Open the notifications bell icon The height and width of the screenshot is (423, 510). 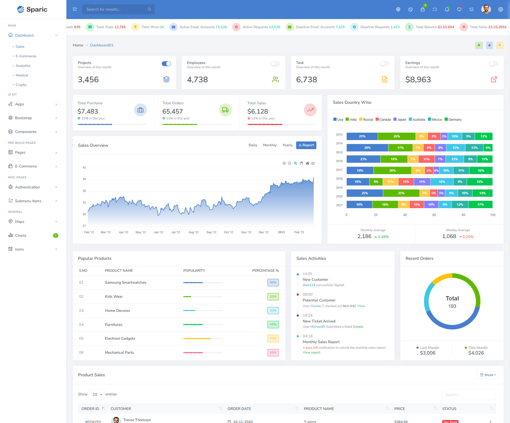447,9
